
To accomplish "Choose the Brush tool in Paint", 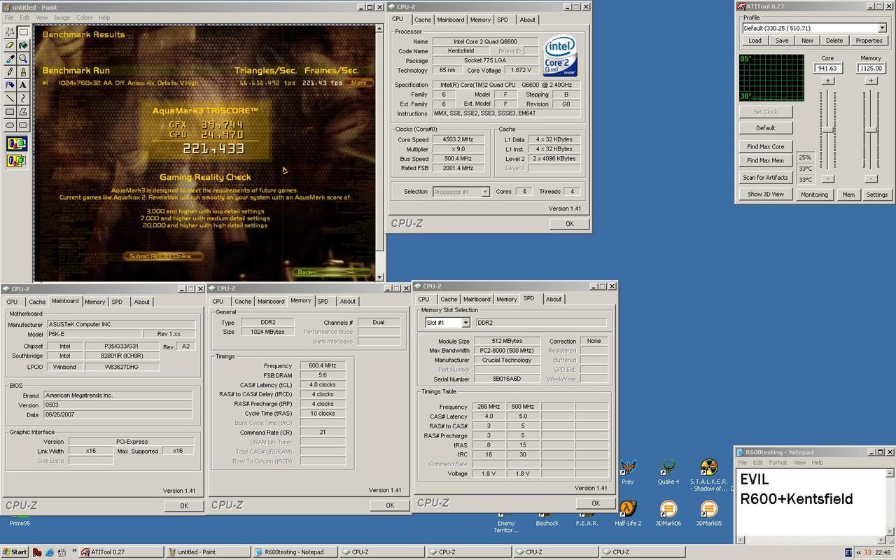I will tap(23, 72).
